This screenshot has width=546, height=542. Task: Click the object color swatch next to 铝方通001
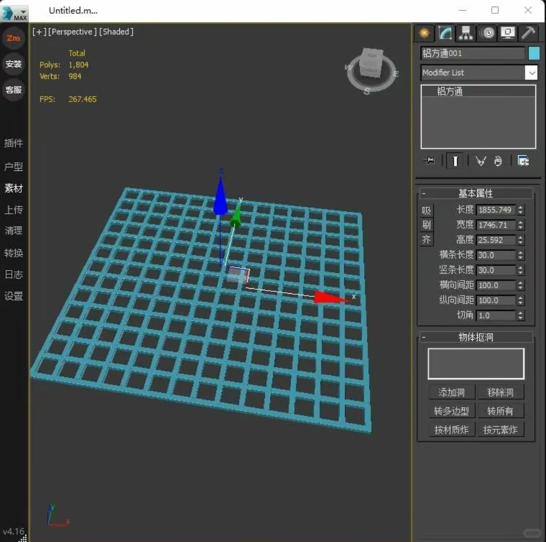pos(534,53)
